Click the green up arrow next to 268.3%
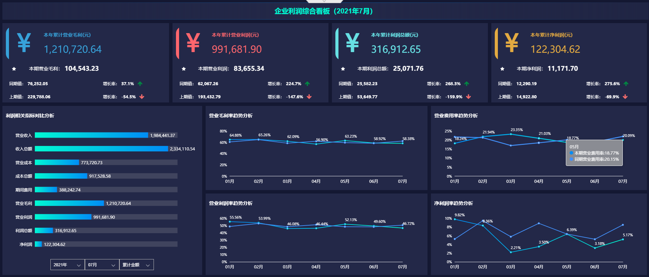The width and height of the screenshot is (649, 277). pyautogui.click(x=466, y=84)
